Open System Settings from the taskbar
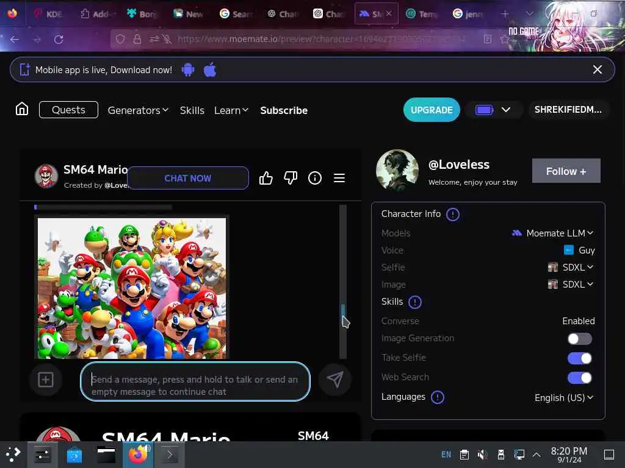The width and height of the screenshot is (625, 468). (x=42, y=455)
